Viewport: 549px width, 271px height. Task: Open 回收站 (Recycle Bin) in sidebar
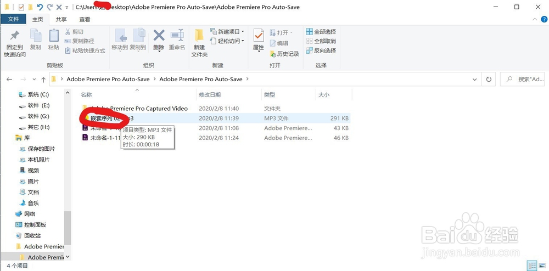pyautogui.click(x=28, y=235)
